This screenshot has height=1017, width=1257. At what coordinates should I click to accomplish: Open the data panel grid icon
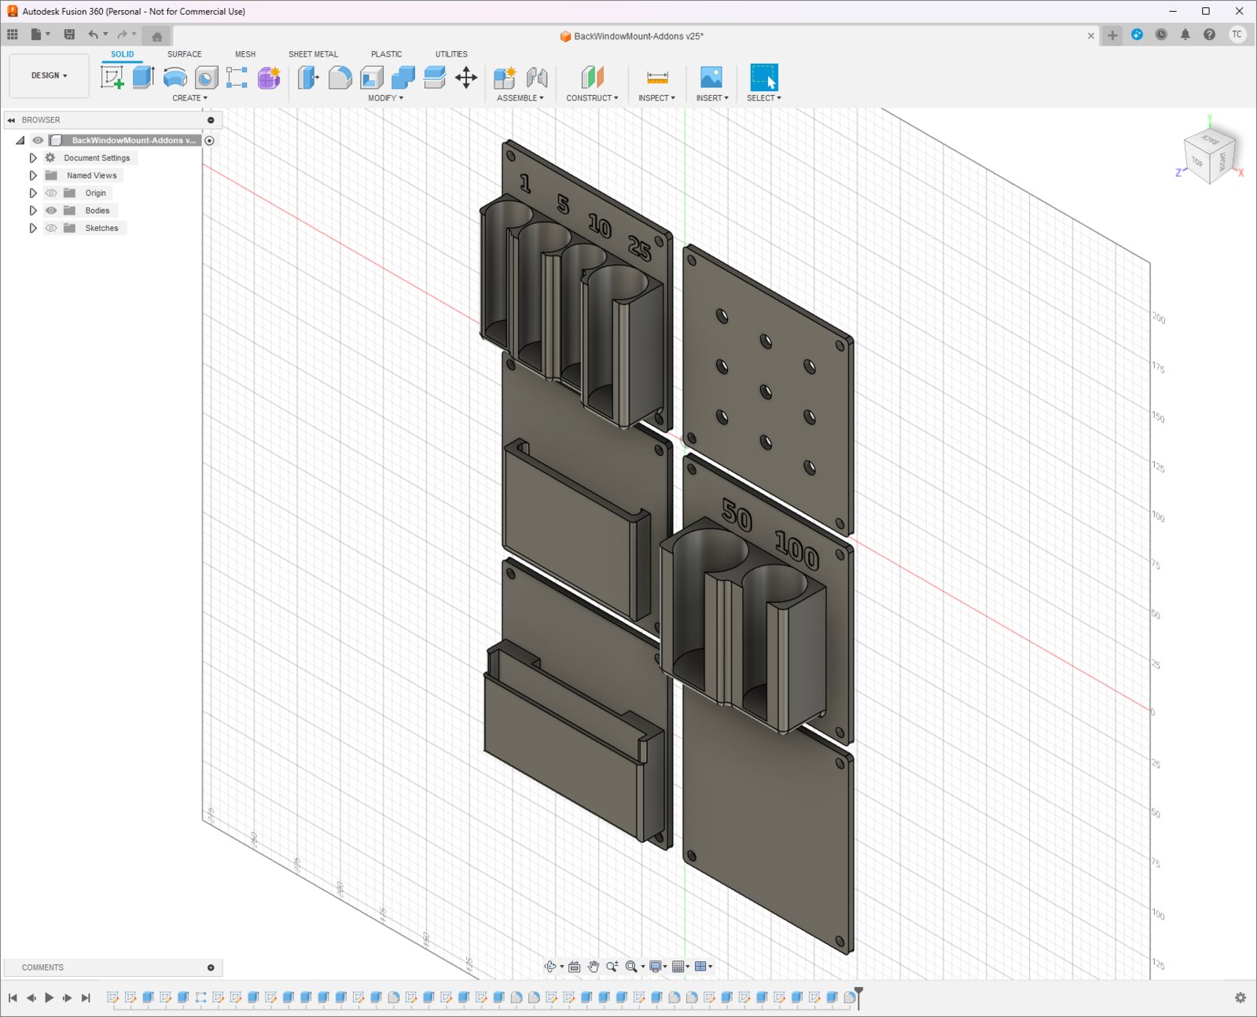click(13, 35)
